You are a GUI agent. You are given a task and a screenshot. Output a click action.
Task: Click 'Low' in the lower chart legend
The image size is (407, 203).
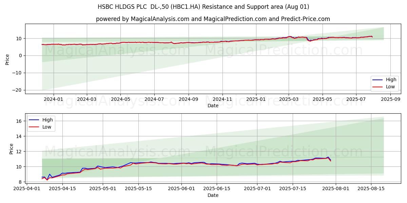click(47, 127)
